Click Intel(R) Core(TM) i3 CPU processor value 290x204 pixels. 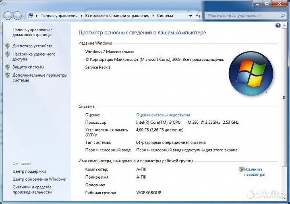coord(187,123)
